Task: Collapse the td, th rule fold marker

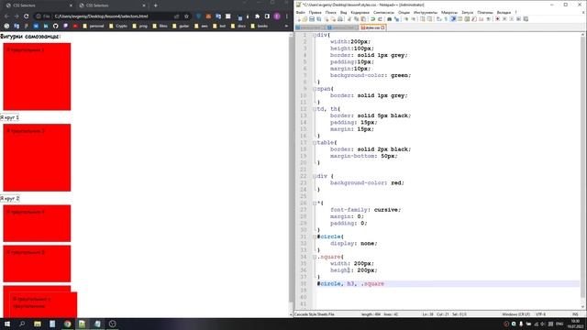Action: click(315, 109)
